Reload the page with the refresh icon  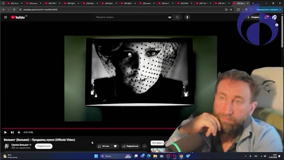[x=14, y=10]
